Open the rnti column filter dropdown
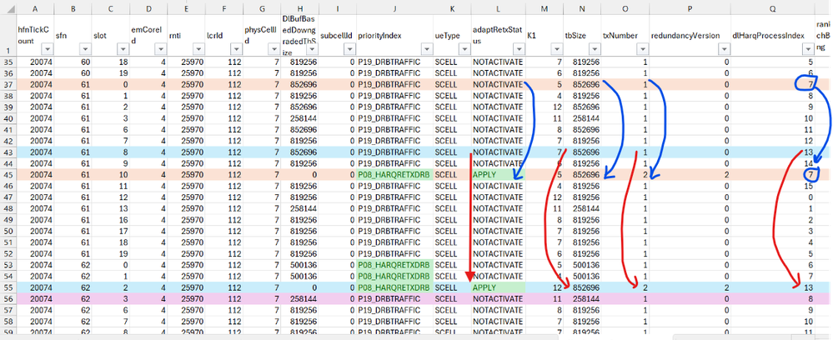This screenshot has width=833, height=340. [x=198, y=49]
